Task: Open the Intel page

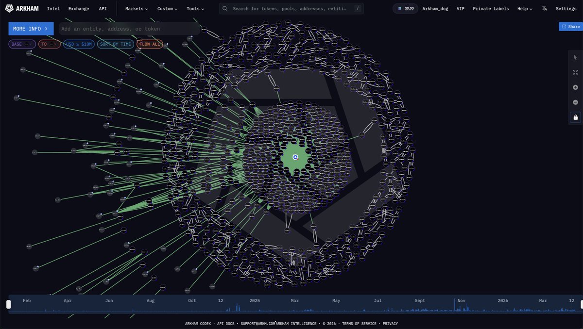Action: coord(53,9)
